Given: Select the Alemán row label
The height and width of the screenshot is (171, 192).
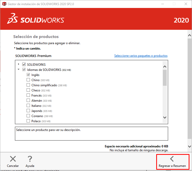Looking at the screenshot, I should point(37,101).
